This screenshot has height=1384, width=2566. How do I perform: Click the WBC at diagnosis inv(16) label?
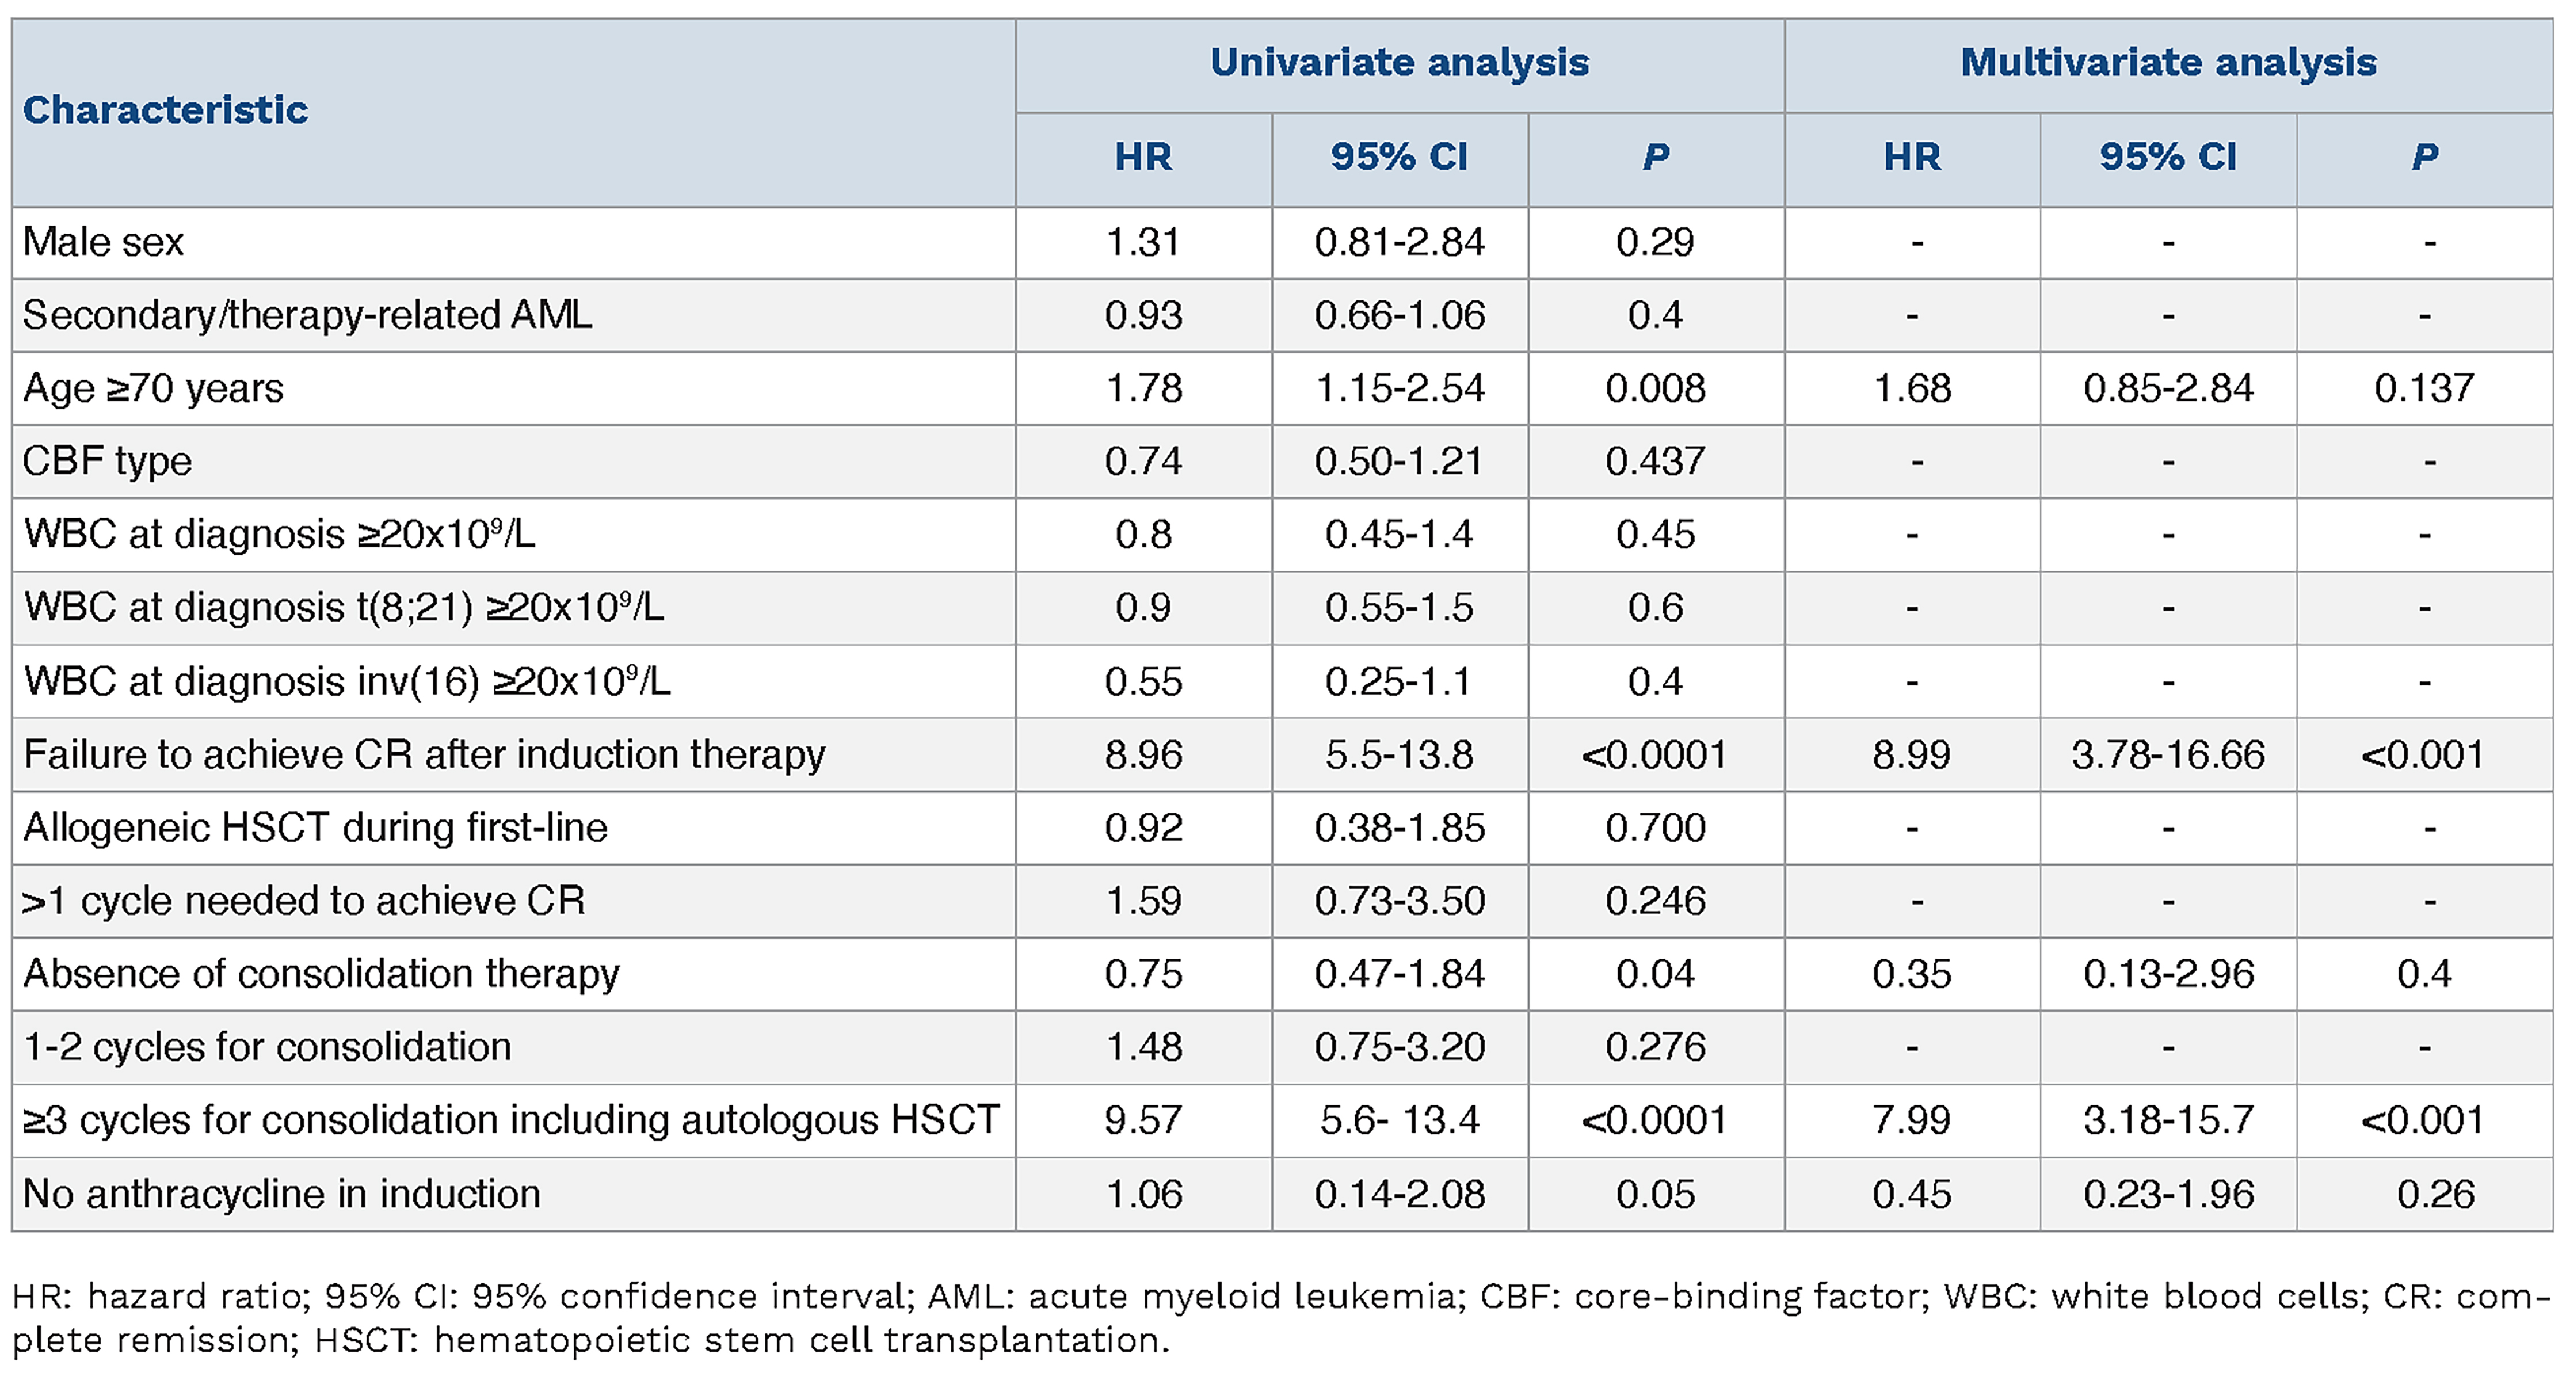(x=346, y=681)
